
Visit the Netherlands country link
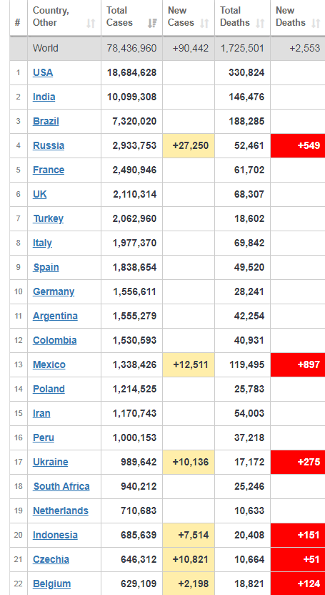[x=61, y=511]
